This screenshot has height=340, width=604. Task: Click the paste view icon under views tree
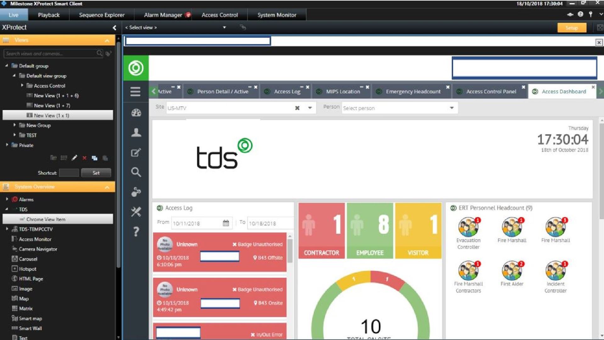coord(105,158)
